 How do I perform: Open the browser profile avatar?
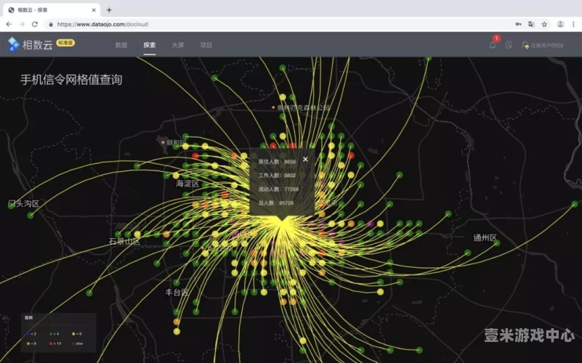pyautogui.click(x=560, y=24)
